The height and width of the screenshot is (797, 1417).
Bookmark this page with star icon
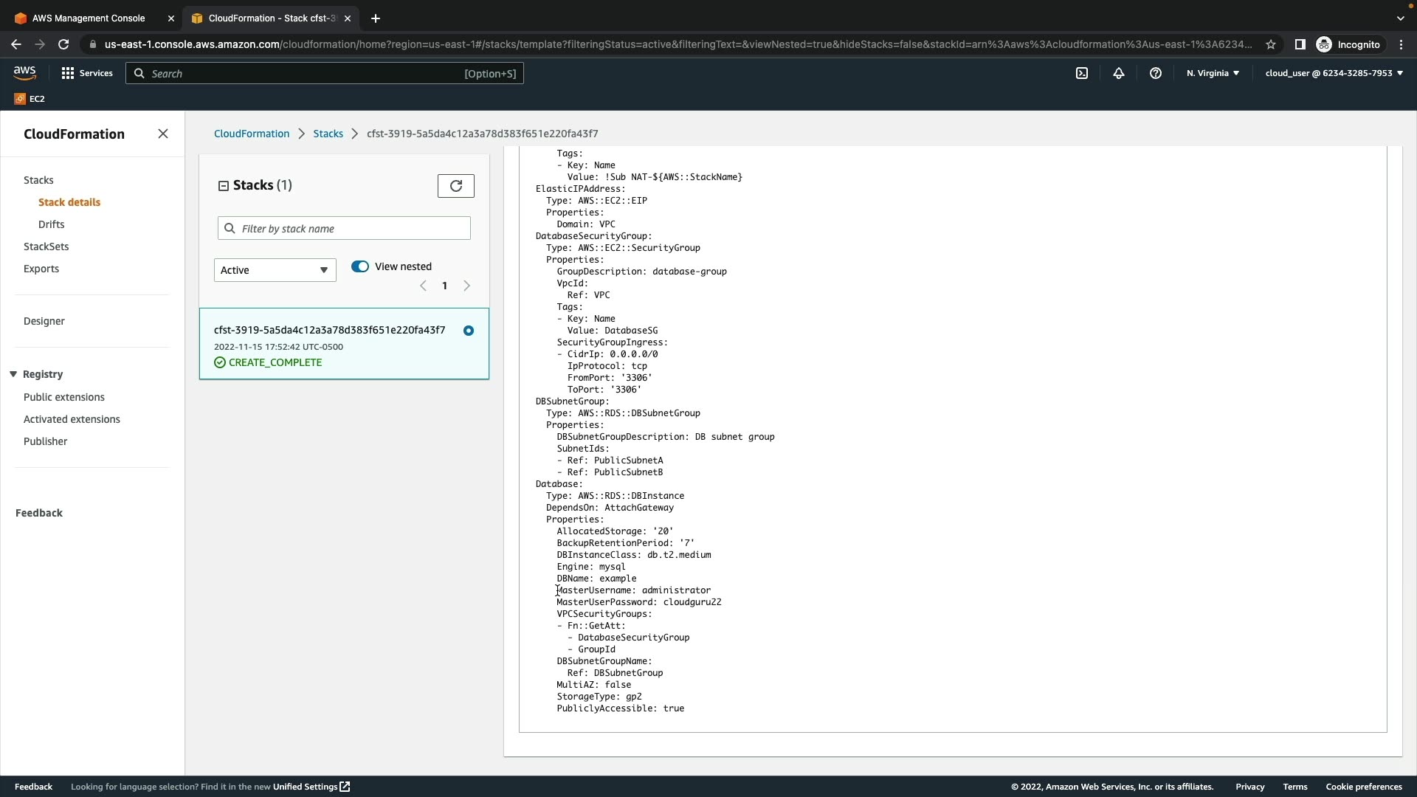[1271, 44]
